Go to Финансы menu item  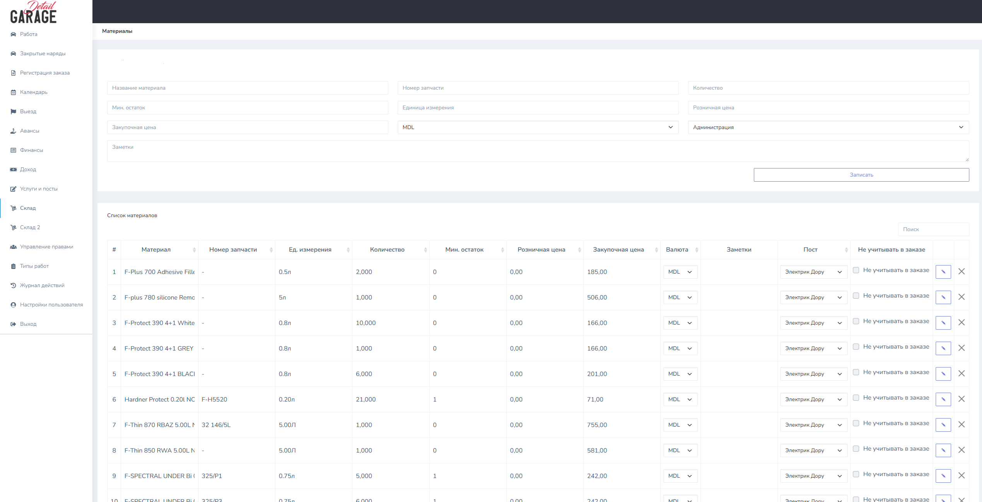pos(31,150)
